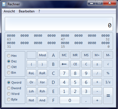The width and height of the screenshot is (118, 109).
Task: Click the C clear button beside CE
Action: [x=86, y=64]
